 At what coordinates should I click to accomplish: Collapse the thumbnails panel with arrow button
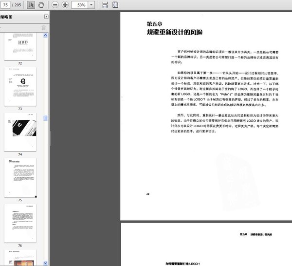coord(46,17)
